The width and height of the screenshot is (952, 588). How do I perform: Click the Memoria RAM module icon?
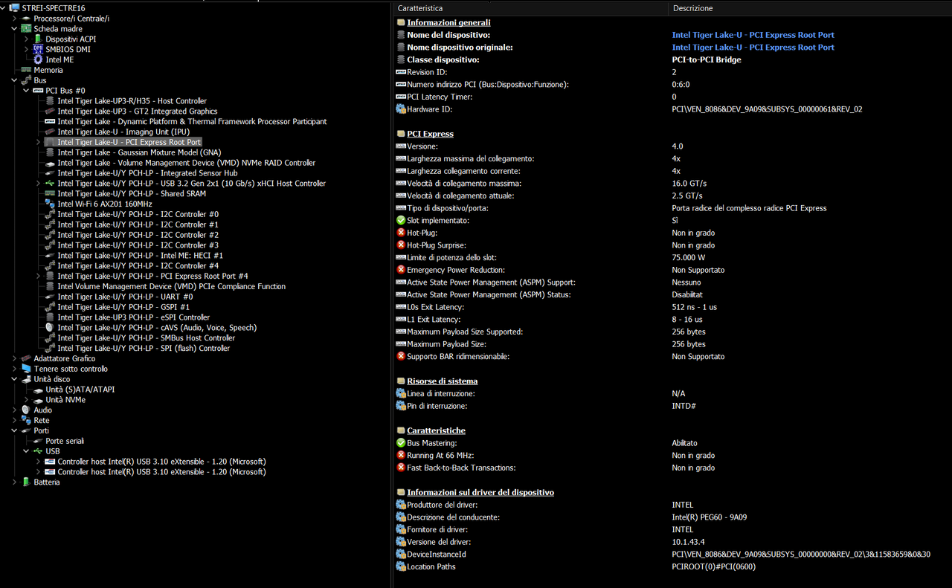click(27, 70)
